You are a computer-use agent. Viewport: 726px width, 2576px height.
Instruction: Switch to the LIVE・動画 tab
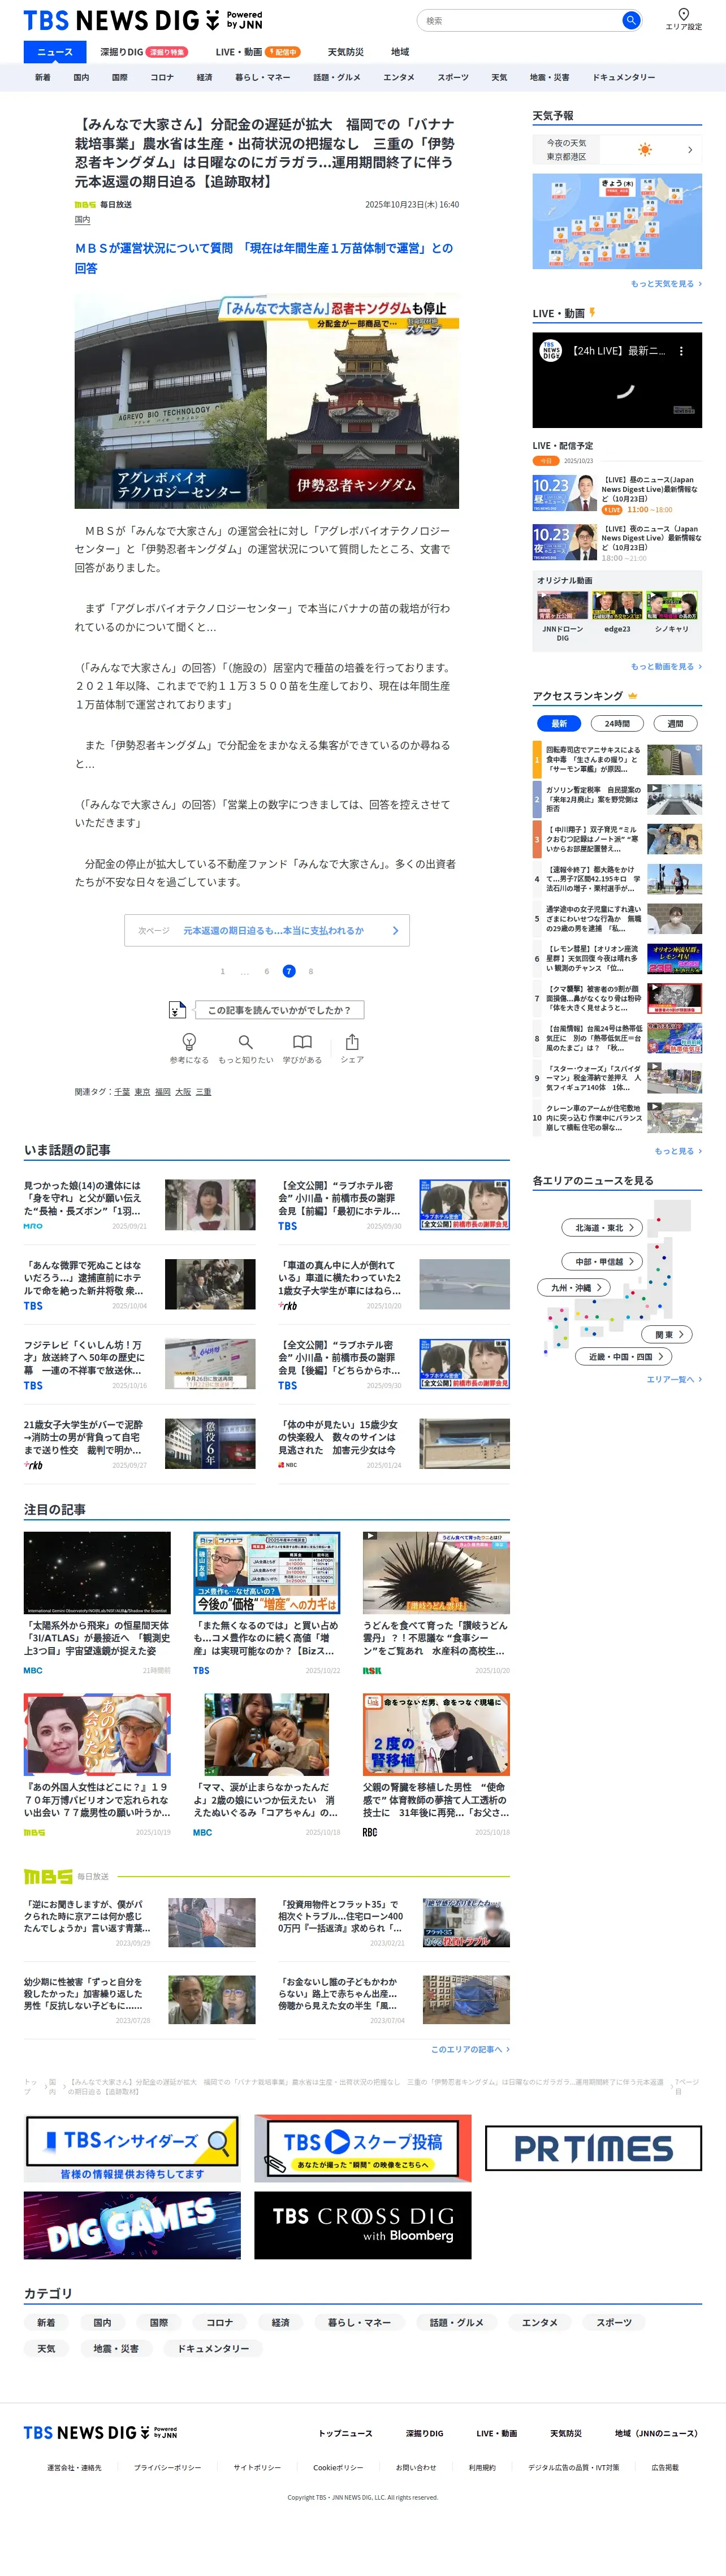pos(257,52)
